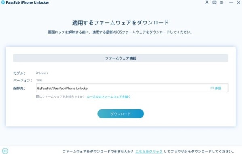Click the ダウンロード button
Image resolution: width=242 pixels, height=154 pixels.
[x=120, y=114]
